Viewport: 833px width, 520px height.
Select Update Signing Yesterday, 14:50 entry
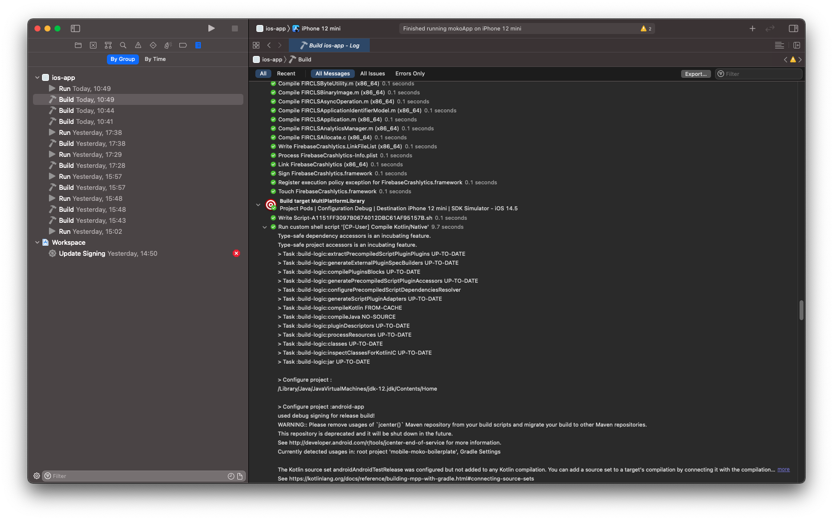(x=138, y=253)
